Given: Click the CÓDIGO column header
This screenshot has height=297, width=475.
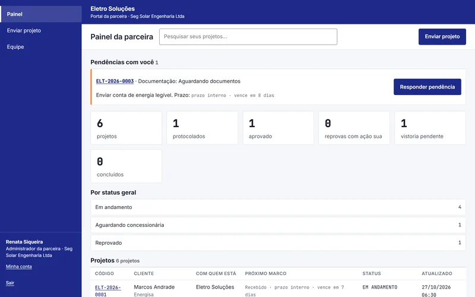Looking at the screenshot, I should point(104,273).
